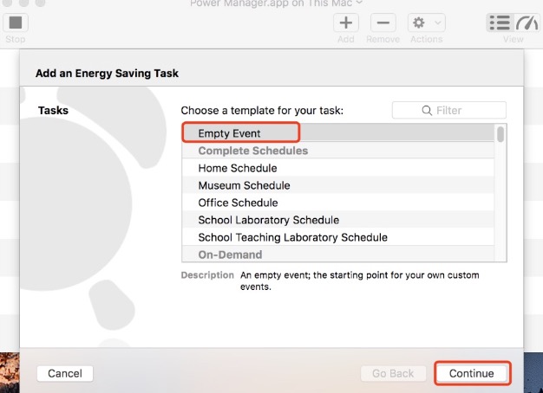The image size is (543, 393).
Task: Click the On-Demand group header
Action: click(230, 254)
